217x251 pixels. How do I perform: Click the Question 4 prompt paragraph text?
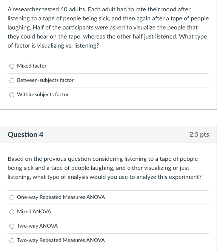[x=105, y=168]
